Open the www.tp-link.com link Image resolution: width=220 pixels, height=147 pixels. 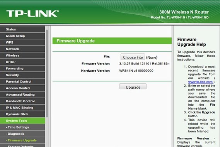point(200,82)
